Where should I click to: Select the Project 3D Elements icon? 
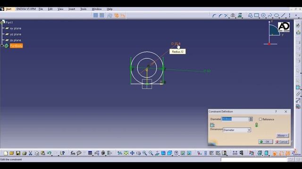coord(240,15)
